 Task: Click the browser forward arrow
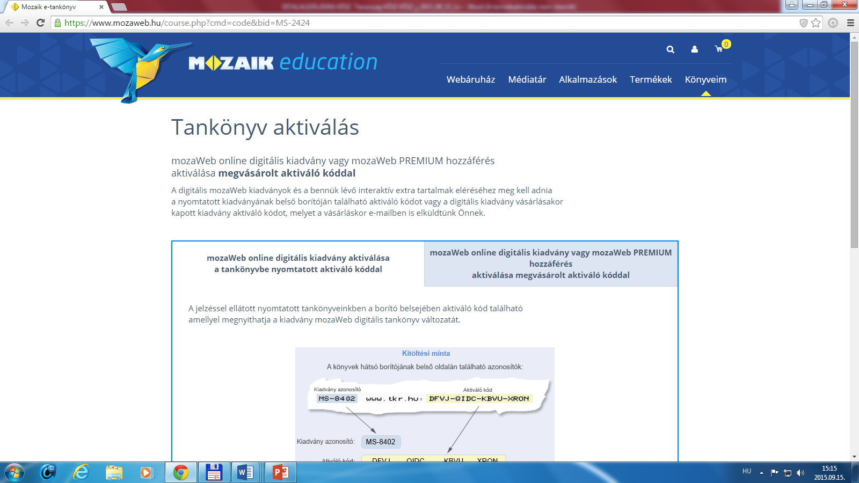(x=25, y=23)
